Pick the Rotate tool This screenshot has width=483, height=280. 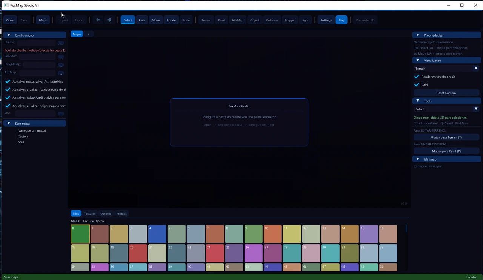[171, 20]
